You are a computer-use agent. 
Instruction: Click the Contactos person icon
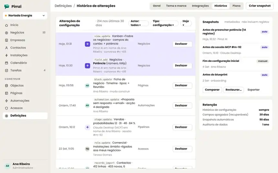click(6, 48)
